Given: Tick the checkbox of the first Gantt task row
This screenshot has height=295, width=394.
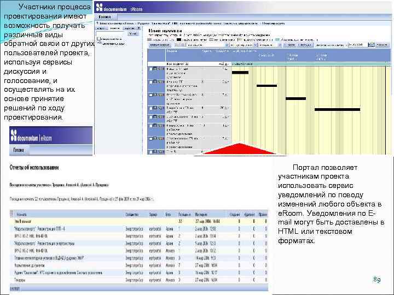Looking at the screenshot, I should pos(151,69).
